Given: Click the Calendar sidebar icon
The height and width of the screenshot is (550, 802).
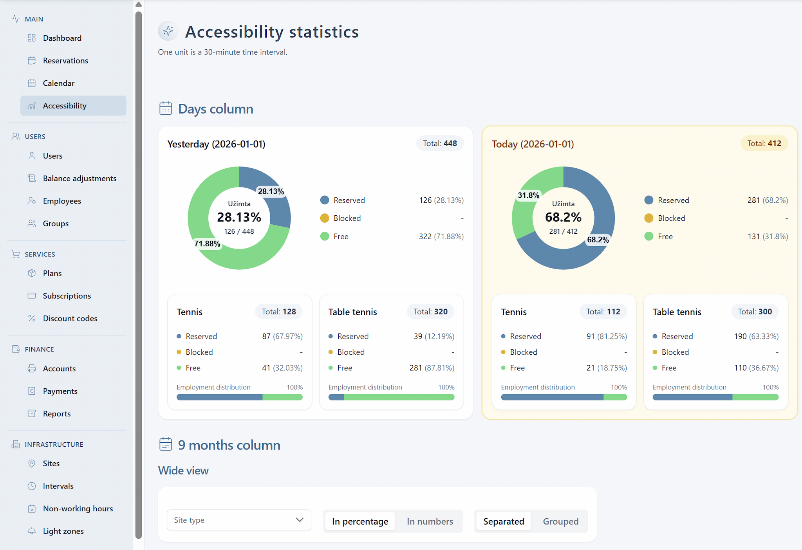Looking at the screenshot, I should 32,83.
